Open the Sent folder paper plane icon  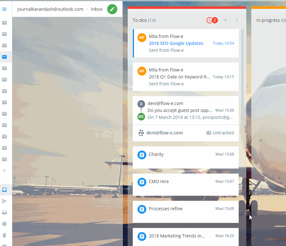coord(4,201)
